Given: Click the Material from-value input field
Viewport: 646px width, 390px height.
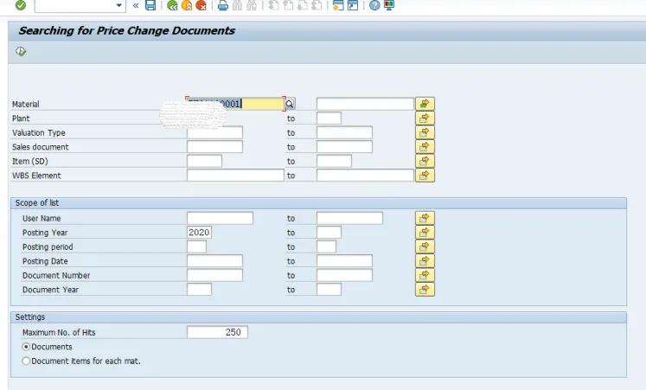Looking at the screenshot, I should click(235, 104).
